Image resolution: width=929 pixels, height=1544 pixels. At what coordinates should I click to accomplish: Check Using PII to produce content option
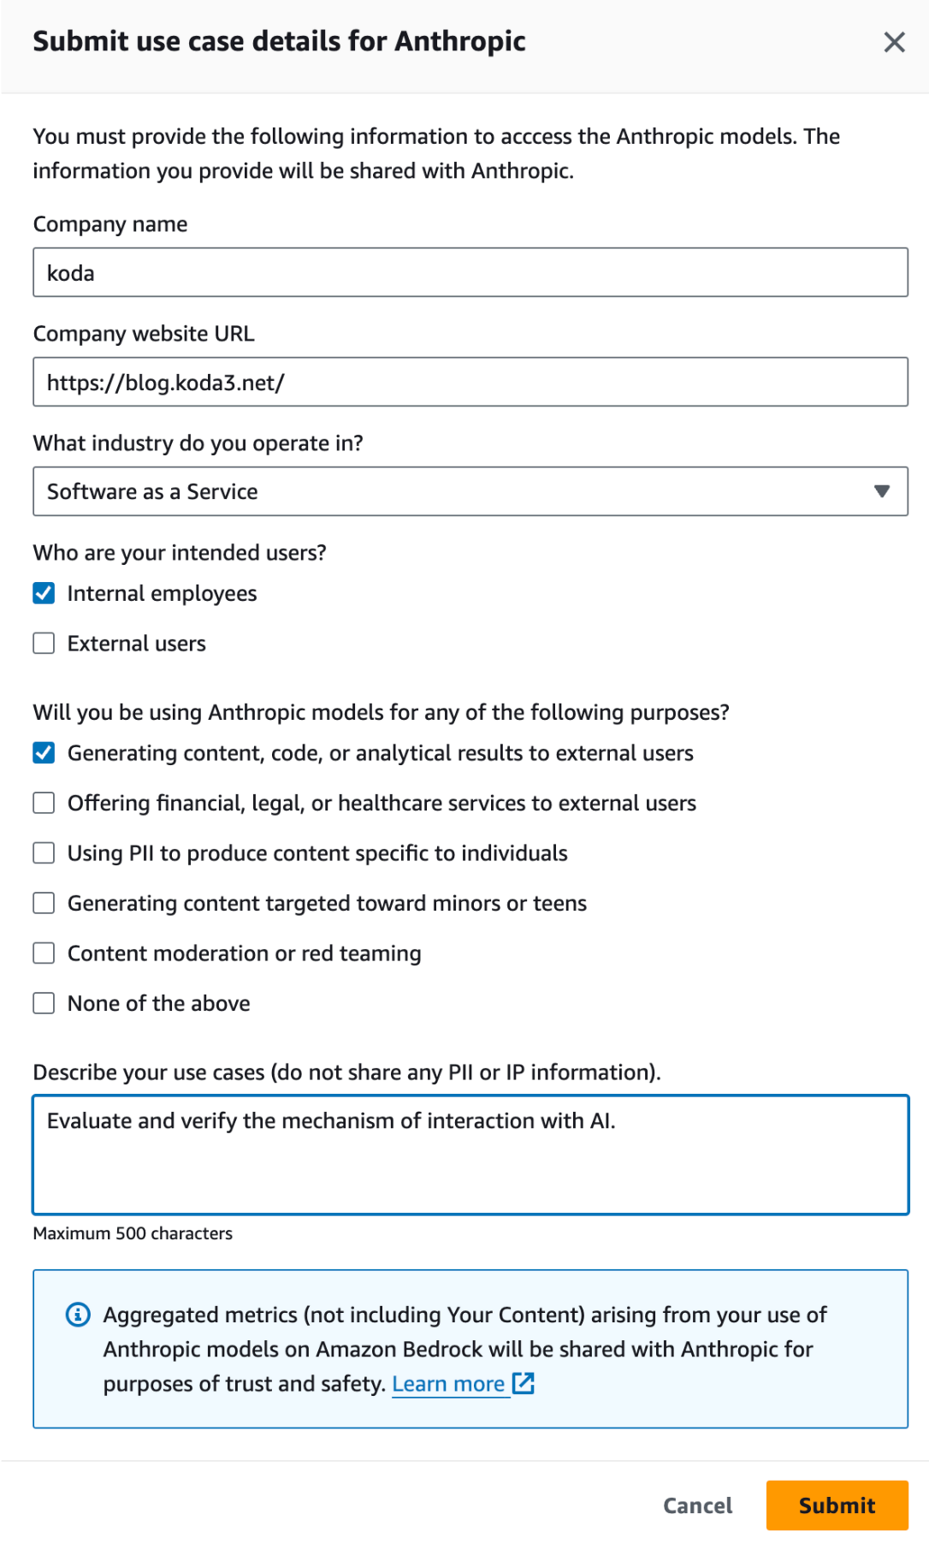(x=43, y=852)
